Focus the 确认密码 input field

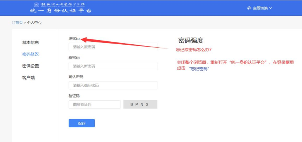pyautogui.click(x=113, y=85)
